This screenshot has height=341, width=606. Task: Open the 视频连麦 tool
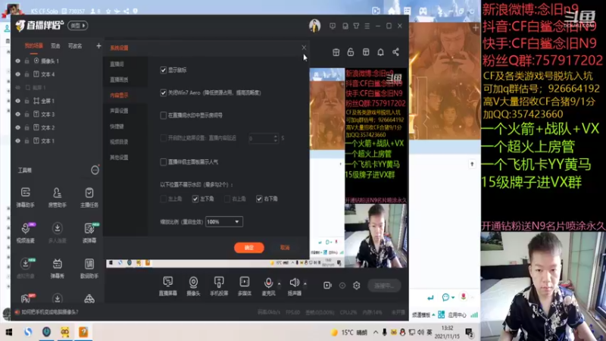pyautogui.click(x=26, y=232)
